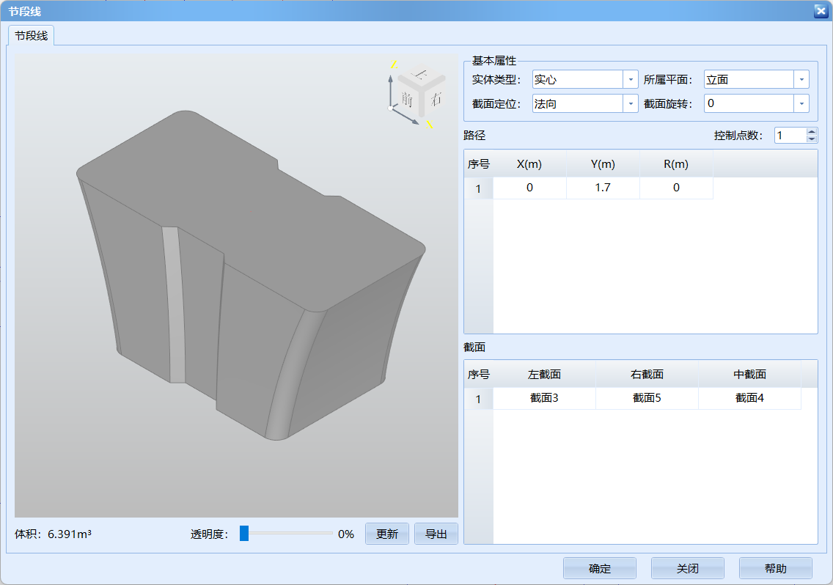Click the Y(m) cell showing 1.7

click(603, 188)
